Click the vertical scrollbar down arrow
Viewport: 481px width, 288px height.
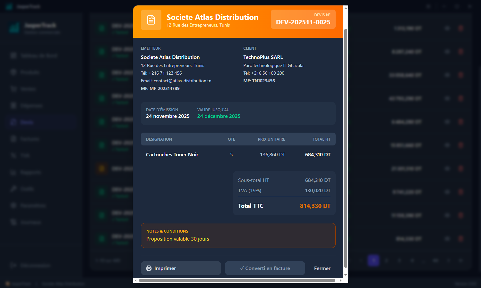point(346,275)
